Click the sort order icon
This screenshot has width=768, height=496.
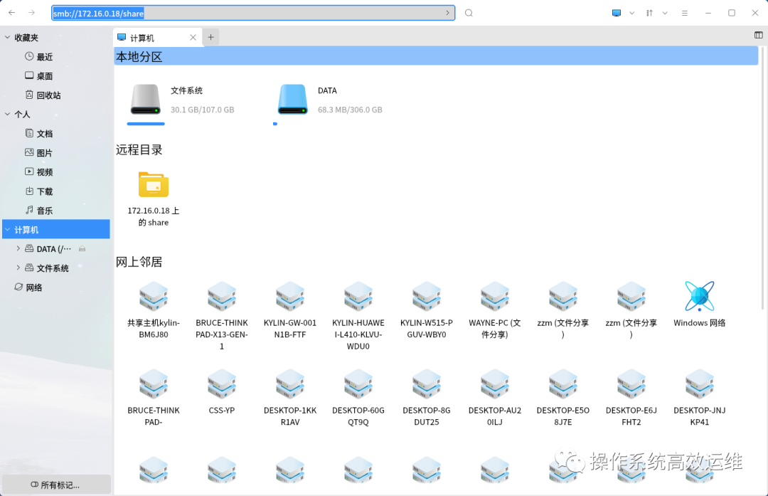pos(649,14)
